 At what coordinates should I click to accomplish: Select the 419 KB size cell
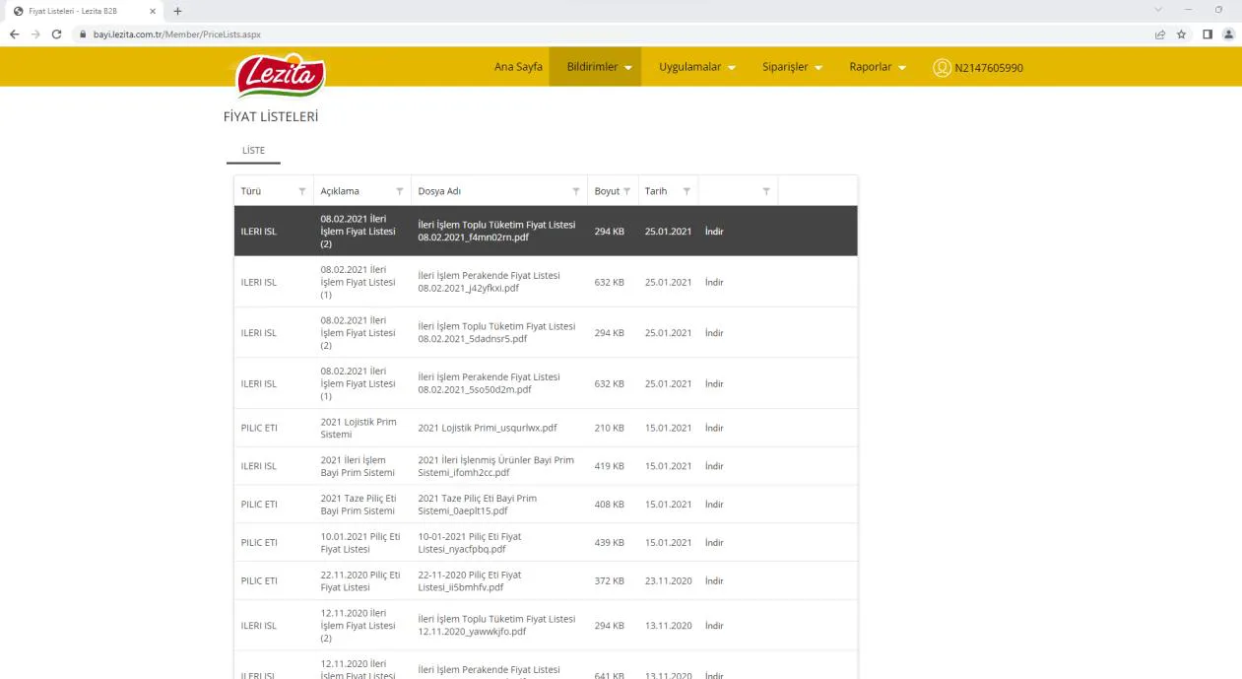(x=610, y=466)
